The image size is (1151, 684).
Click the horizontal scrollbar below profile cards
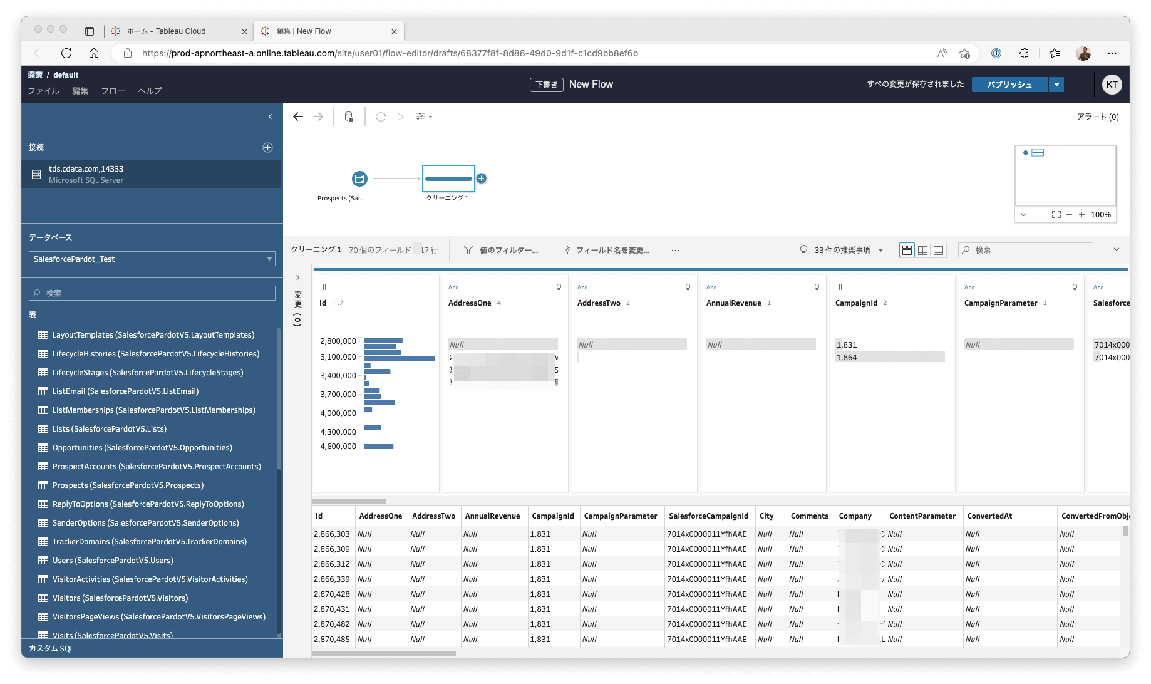click(349, 501)
